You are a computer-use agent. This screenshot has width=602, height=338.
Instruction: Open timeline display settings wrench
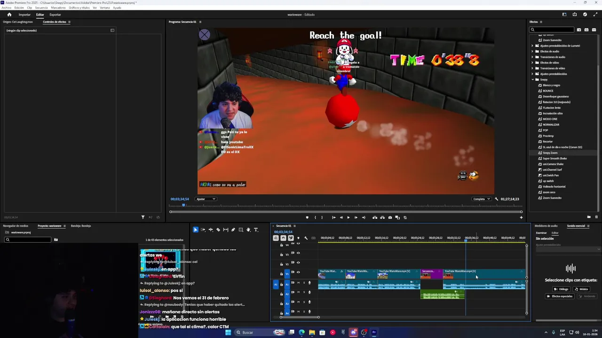pyautogui.click(x=306, y=238)
